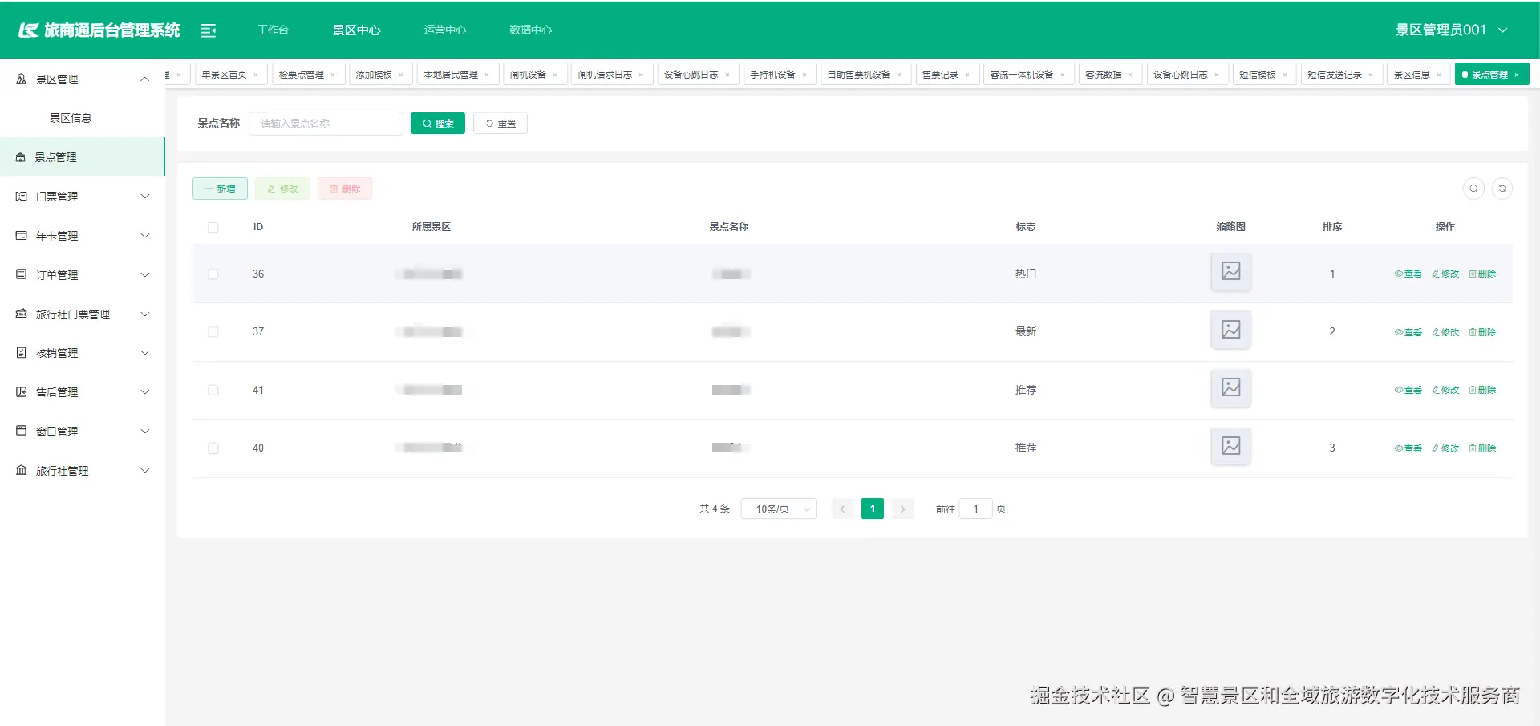Click the 删除 button above the table
Screen dimensions: 1540x726
tap(345, 189)
